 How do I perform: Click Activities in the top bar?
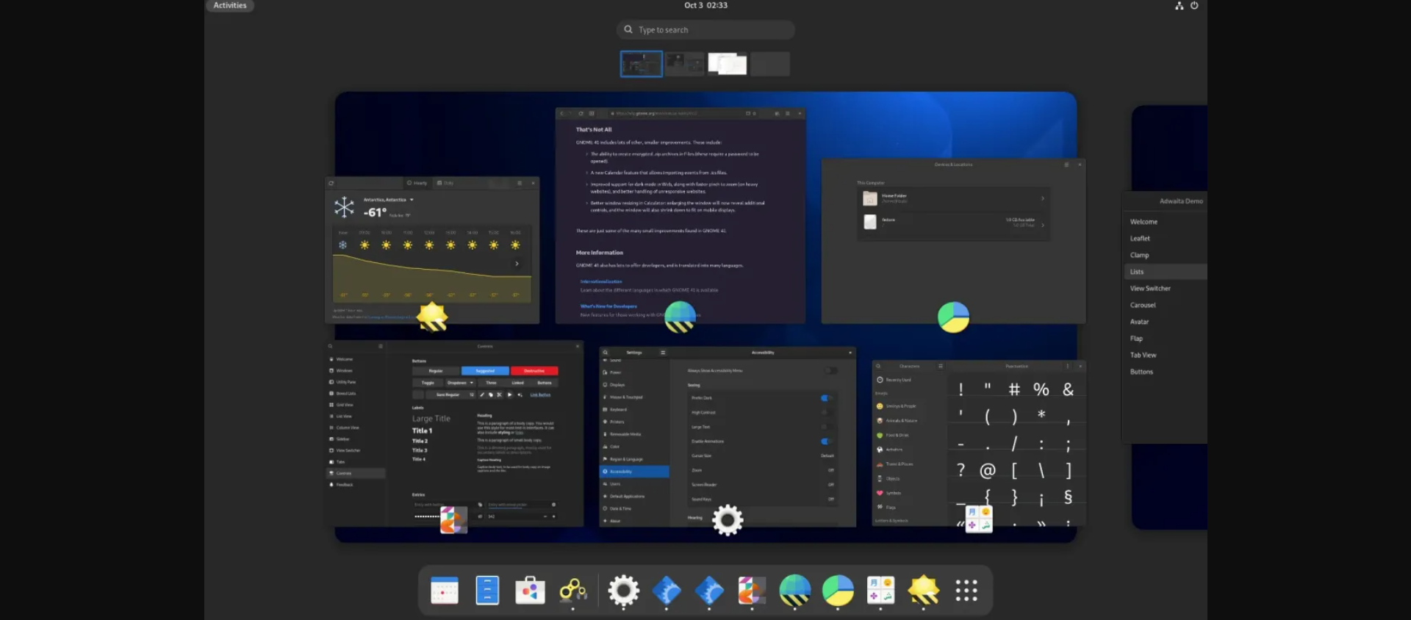[230, 5]
